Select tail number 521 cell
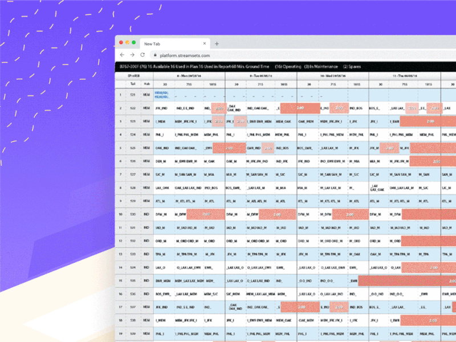This screenshot has height=342, width=456. [133, 95]
